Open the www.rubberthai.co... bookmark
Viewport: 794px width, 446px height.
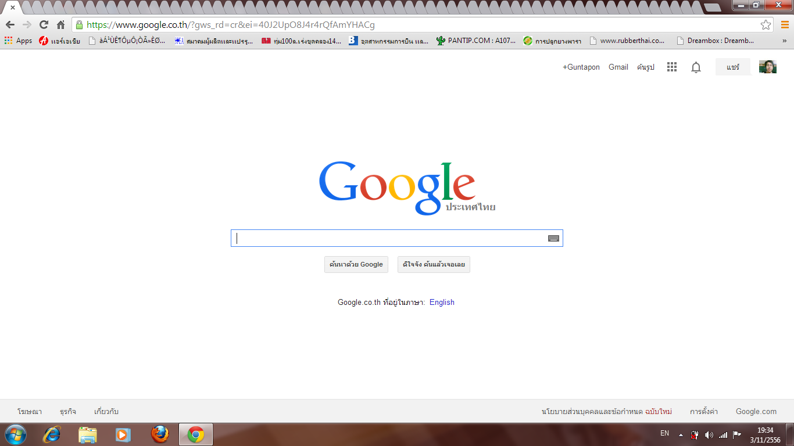coord(627,41)
